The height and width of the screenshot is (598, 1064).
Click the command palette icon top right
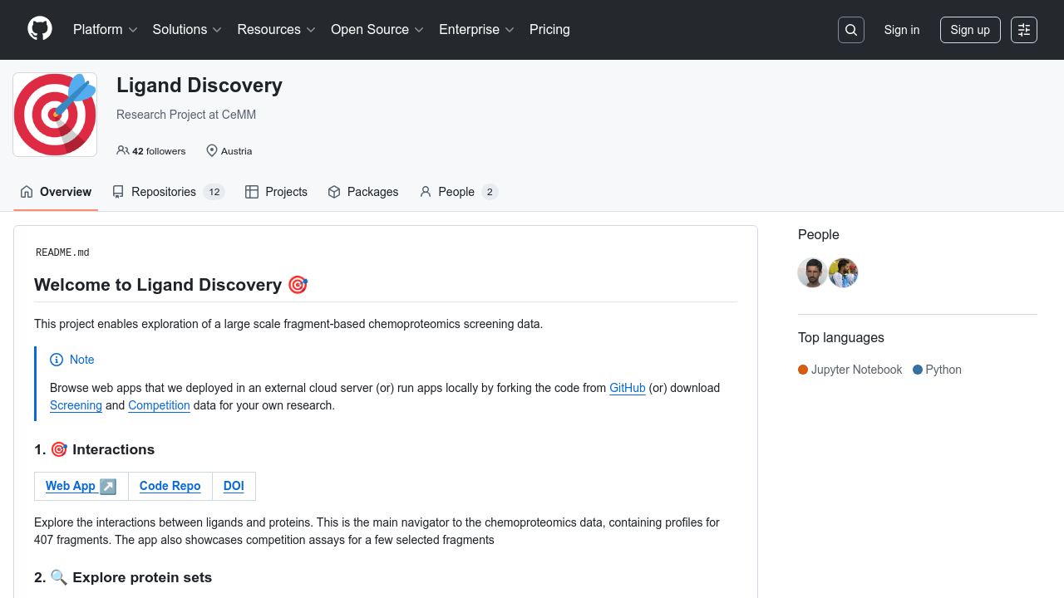pyautogui.click(x=1023, y=30)
